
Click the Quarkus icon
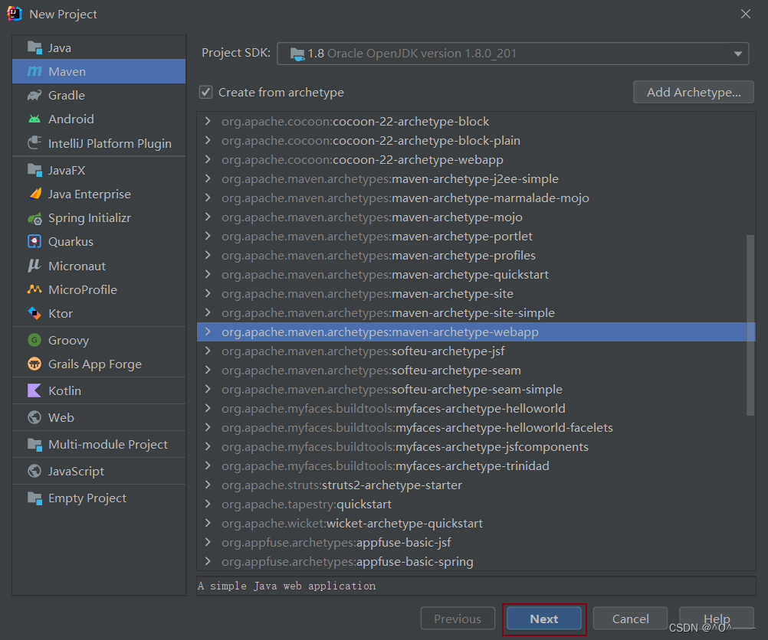[34, 242]
